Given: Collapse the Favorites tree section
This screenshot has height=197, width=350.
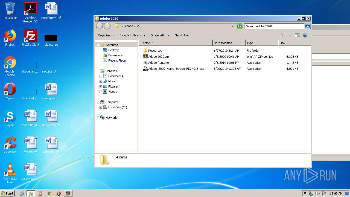Looking at the screenshot, I should [x=98, y=45].
